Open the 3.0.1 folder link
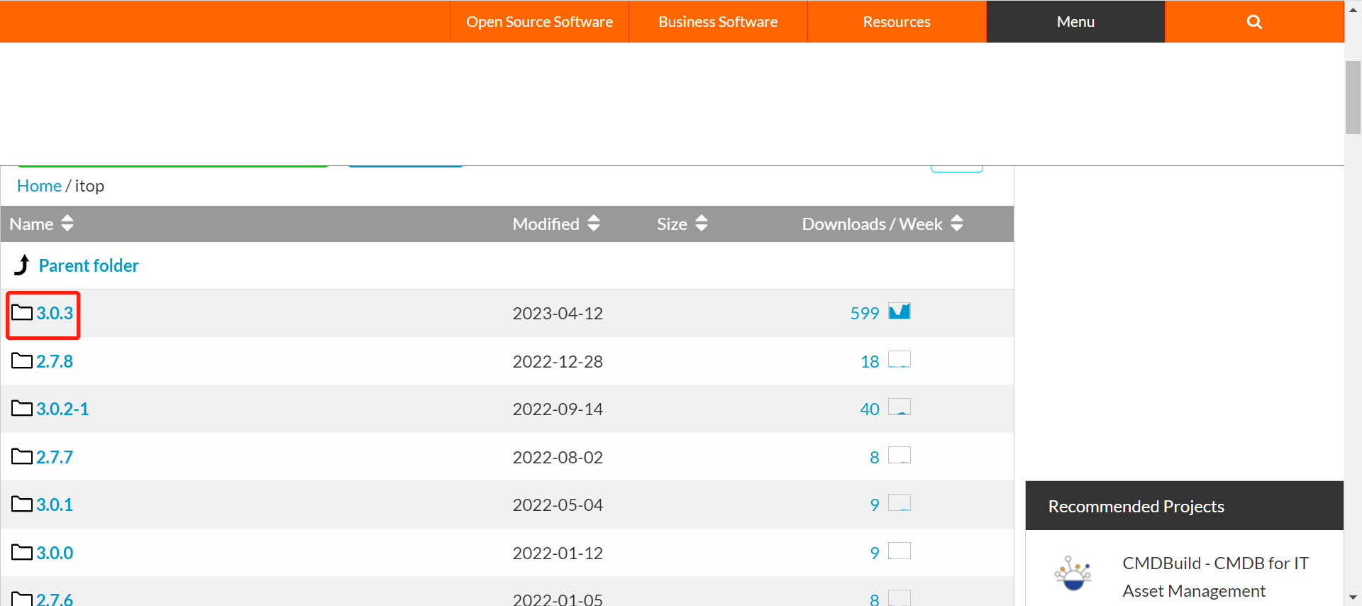 [55, 505]
